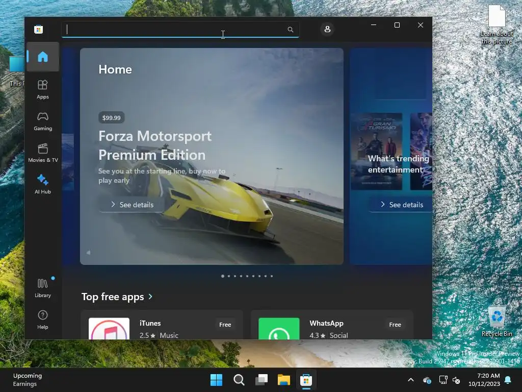Open File Explorer from the taskbar

[283, 380]
